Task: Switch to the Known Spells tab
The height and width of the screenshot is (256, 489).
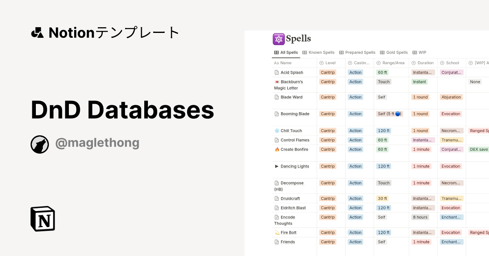Action: pyautogui.click(x=318, y=52)
